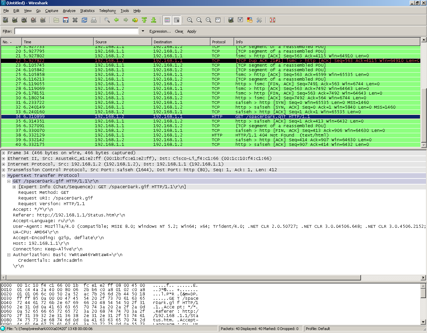Select the Referer header line
The width and height of the screenshot is (427, 333).
[x=69, y=215]
